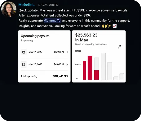Click the $25,563.23 in May heading

coord(86,37)
